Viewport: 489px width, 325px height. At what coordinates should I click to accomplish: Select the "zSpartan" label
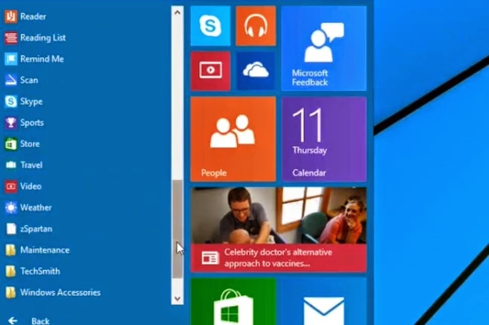pos(36,229)
